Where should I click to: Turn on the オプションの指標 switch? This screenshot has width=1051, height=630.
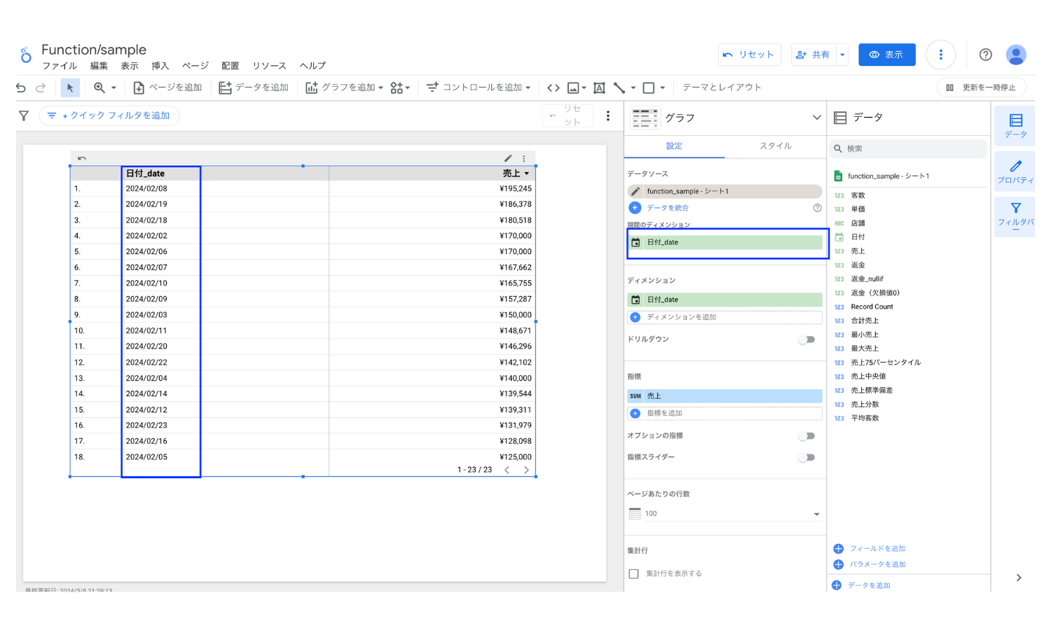807,436
